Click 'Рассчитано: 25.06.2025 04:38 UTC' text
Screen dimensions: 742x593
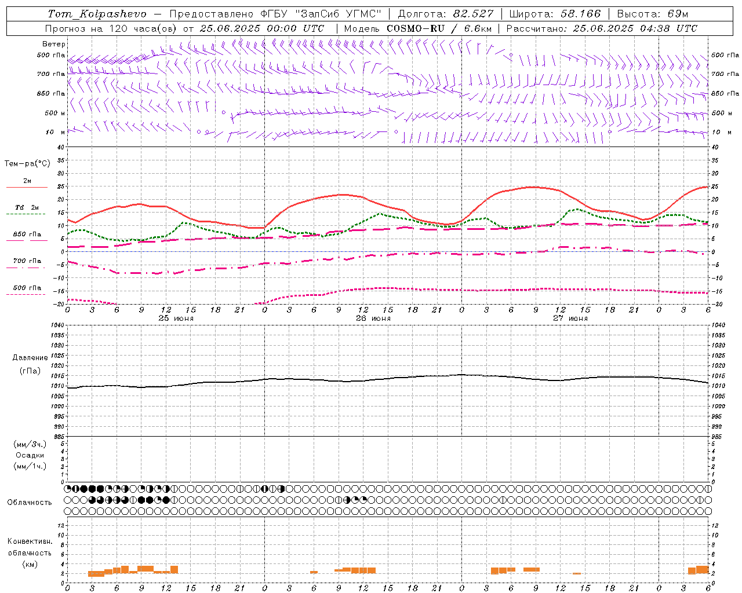coord(602,28)
